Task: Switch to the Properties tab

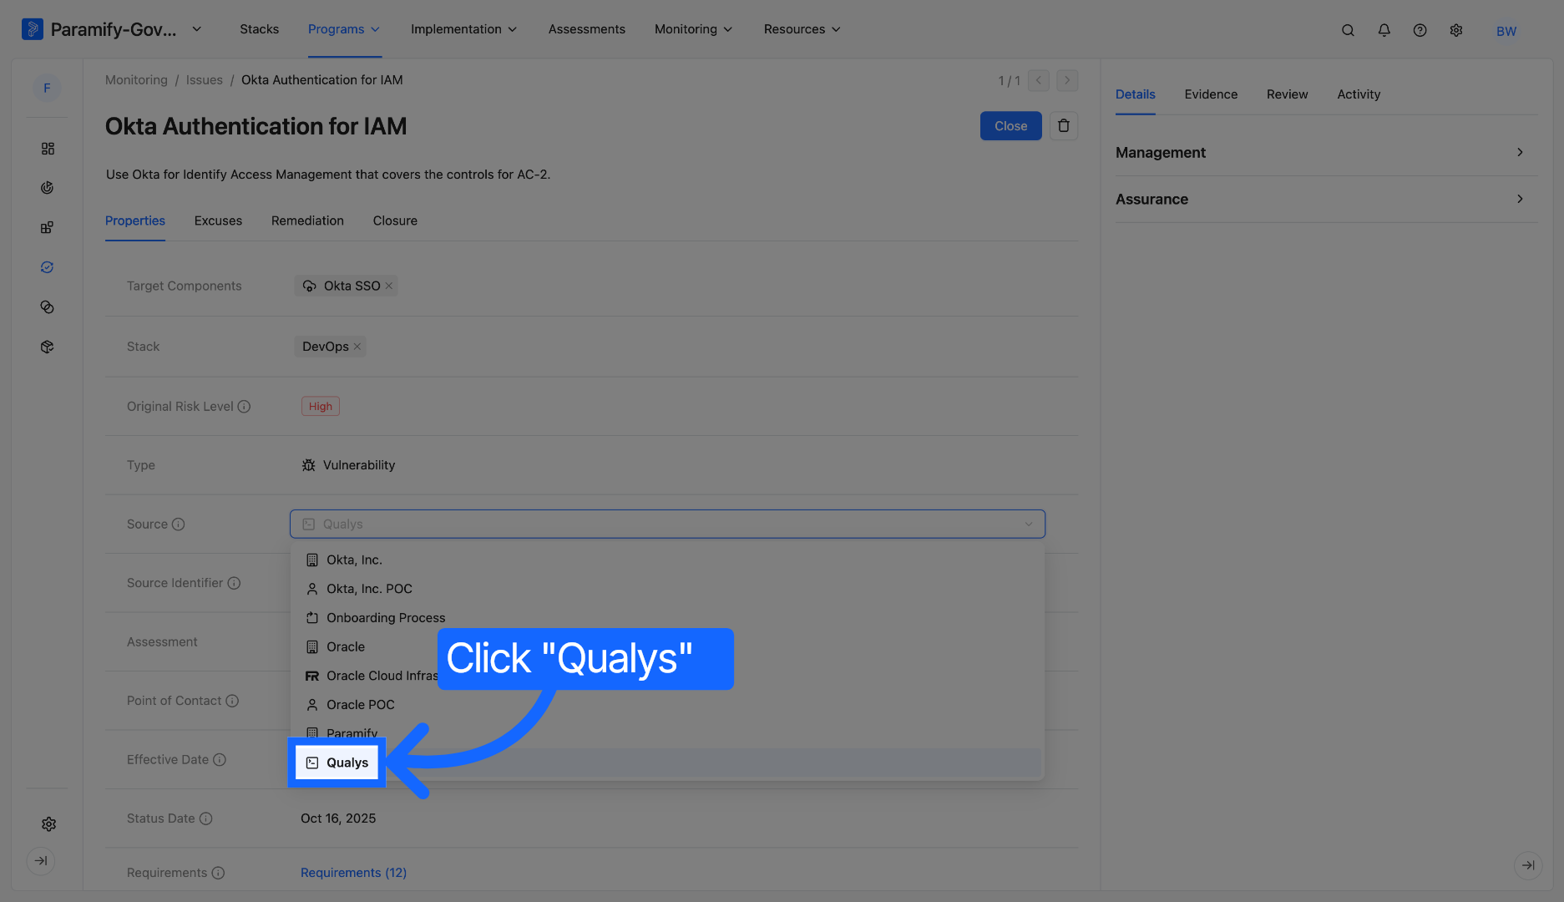Action: pyautogui.click(x=135, y=221)
